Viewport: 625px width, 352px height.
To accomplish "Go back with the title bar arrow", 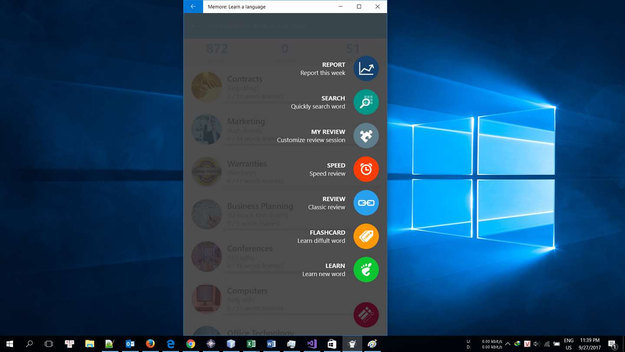I will pos(193,7).
